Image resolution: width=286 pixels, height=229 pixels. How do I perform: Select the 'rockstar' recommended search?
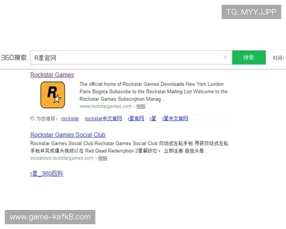[x=70, y=118]
